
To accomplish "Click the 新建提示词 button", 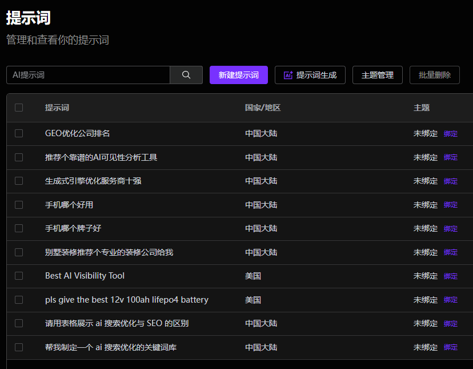I will click(238, 75).
